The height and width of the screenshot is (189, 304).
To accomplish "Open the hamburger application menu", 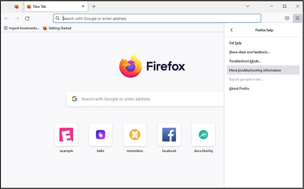I will click(297, 18).
